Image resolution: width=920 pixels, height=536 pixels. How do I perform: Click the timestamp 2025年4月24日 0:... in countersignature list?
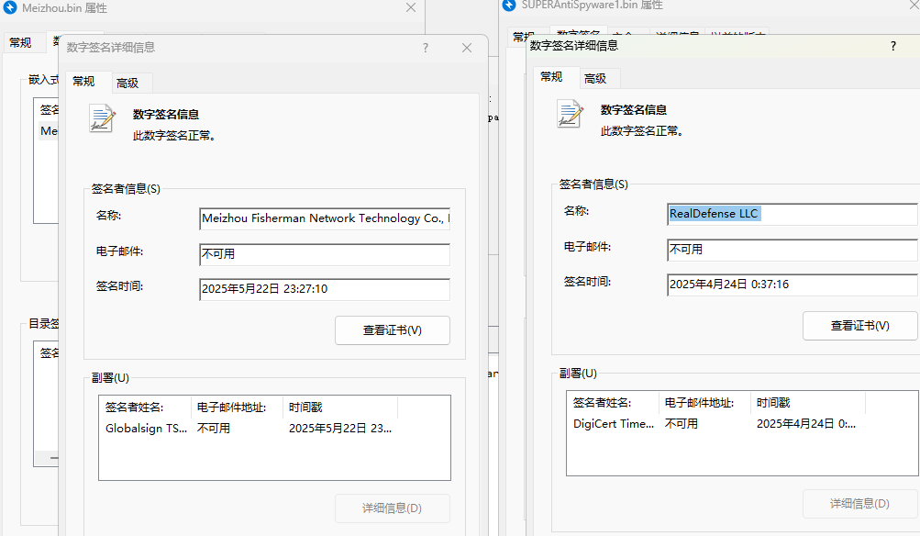pyautogui.click(x=806, y=424)
